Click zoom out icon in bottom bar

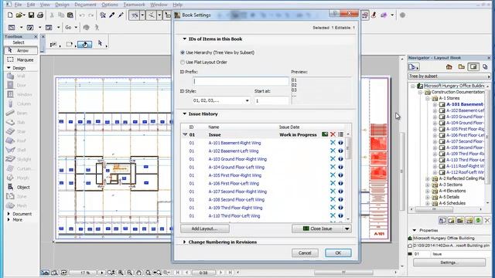coord(130,273)
